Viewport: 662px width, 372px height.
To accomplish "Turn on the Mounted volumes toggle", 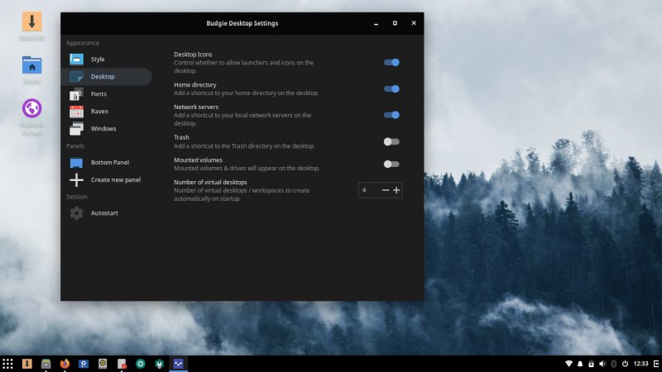I will pos(391,164).
